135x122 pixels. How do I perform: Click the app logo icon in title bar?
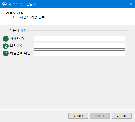click(5, 4)
